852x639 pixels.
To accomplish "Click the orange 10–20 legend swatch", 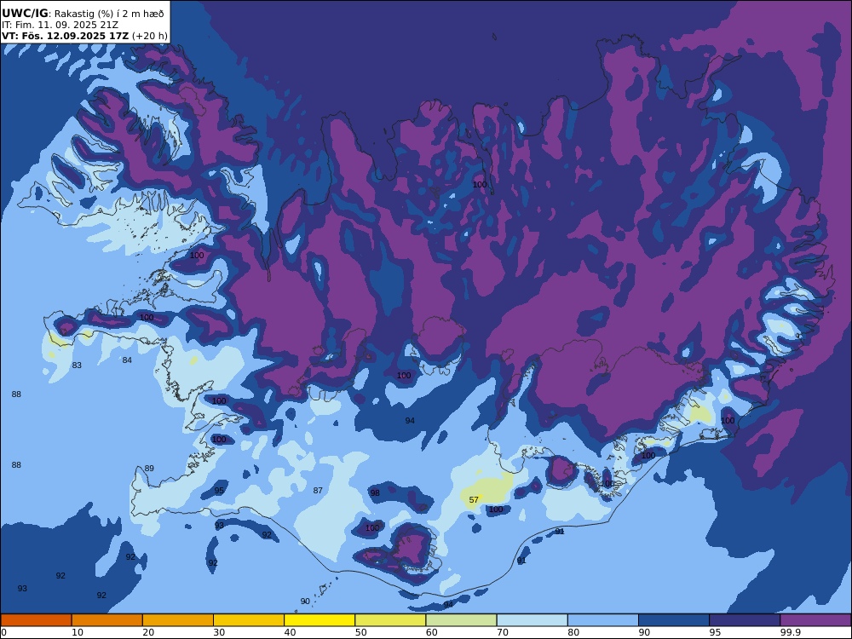I will 107,620.
